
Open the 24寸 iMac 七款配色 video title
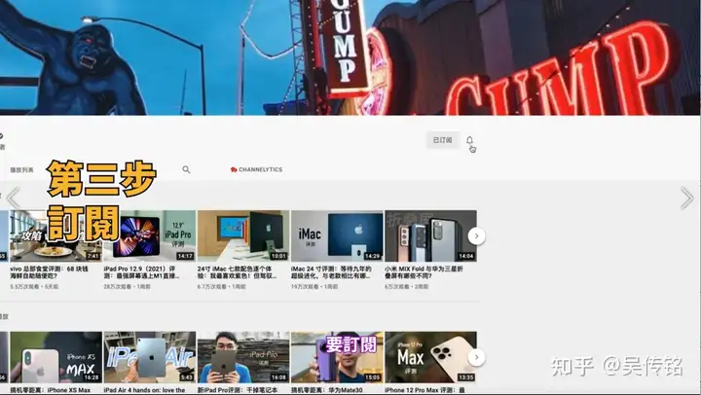tap(238, 272)
